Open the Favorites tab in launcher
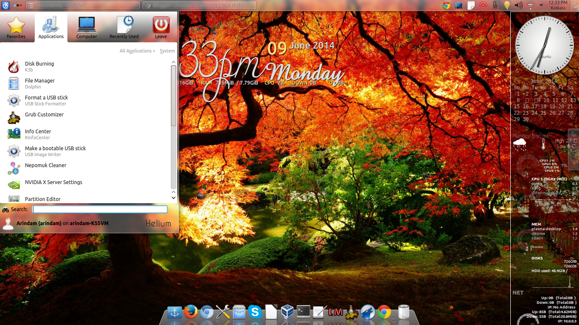Viewport: 579px width, 325px height. click(x=16, y=28)
